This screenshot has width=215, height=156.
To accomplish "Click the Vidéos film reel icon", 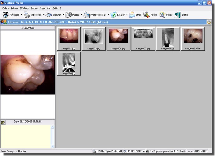I will (x=146, y=15).
